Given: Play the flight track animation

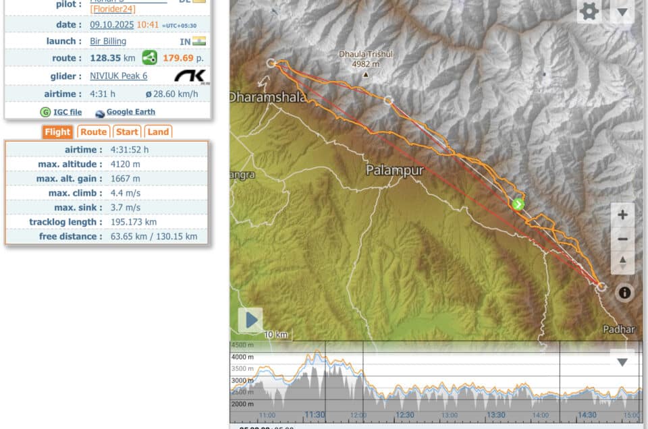Looking at the screenshot, I should (250, 320).
